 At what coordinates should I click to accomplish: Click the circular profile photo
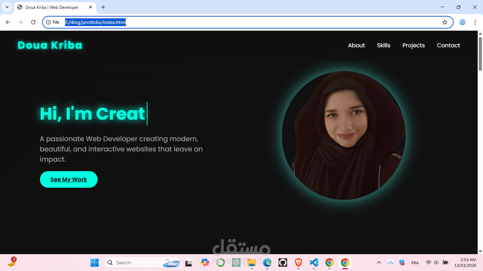pyautogui.click(x=344, y=135)
